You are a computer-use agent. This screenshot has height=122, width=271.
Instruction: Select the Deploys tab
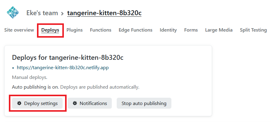(x=50, y=30)
